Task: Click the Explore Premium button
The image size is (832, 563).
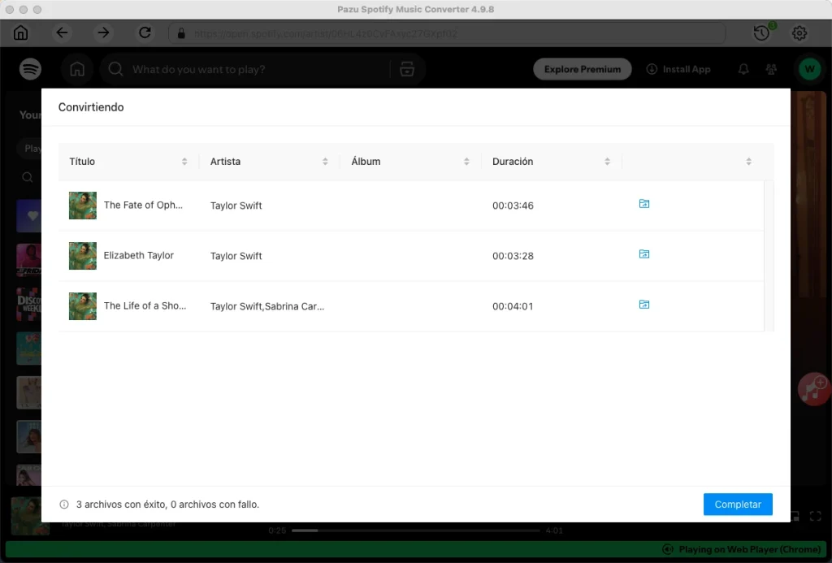Action: click(x=582, y=69)
